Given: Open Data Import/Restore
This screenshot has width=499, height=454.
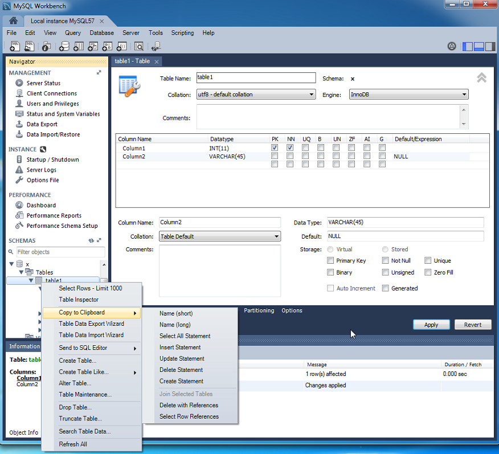Looking at the screenshot, I should point(53,134).
